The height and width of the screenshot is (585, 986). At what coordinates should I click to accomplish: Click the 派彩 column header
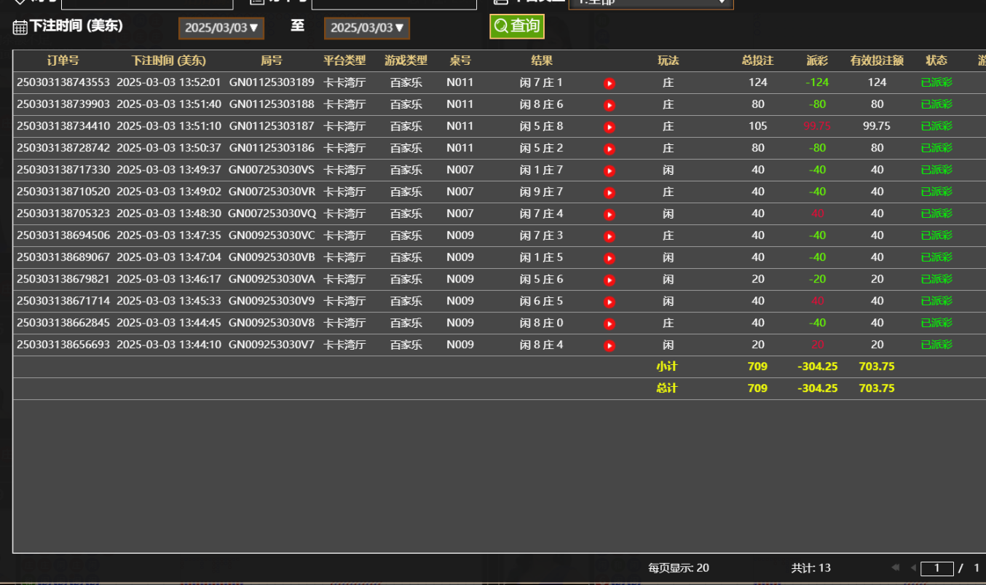[817, 60]
